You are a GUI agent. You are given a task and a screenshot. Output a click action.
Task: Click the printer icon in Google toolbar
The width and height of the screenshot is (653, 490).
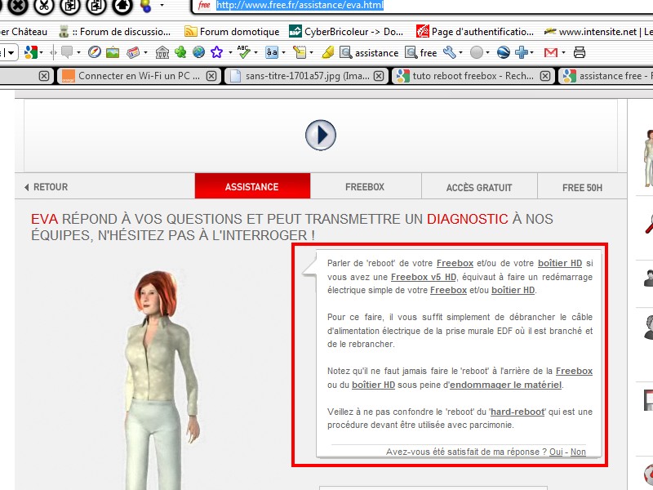click(580, 52)
